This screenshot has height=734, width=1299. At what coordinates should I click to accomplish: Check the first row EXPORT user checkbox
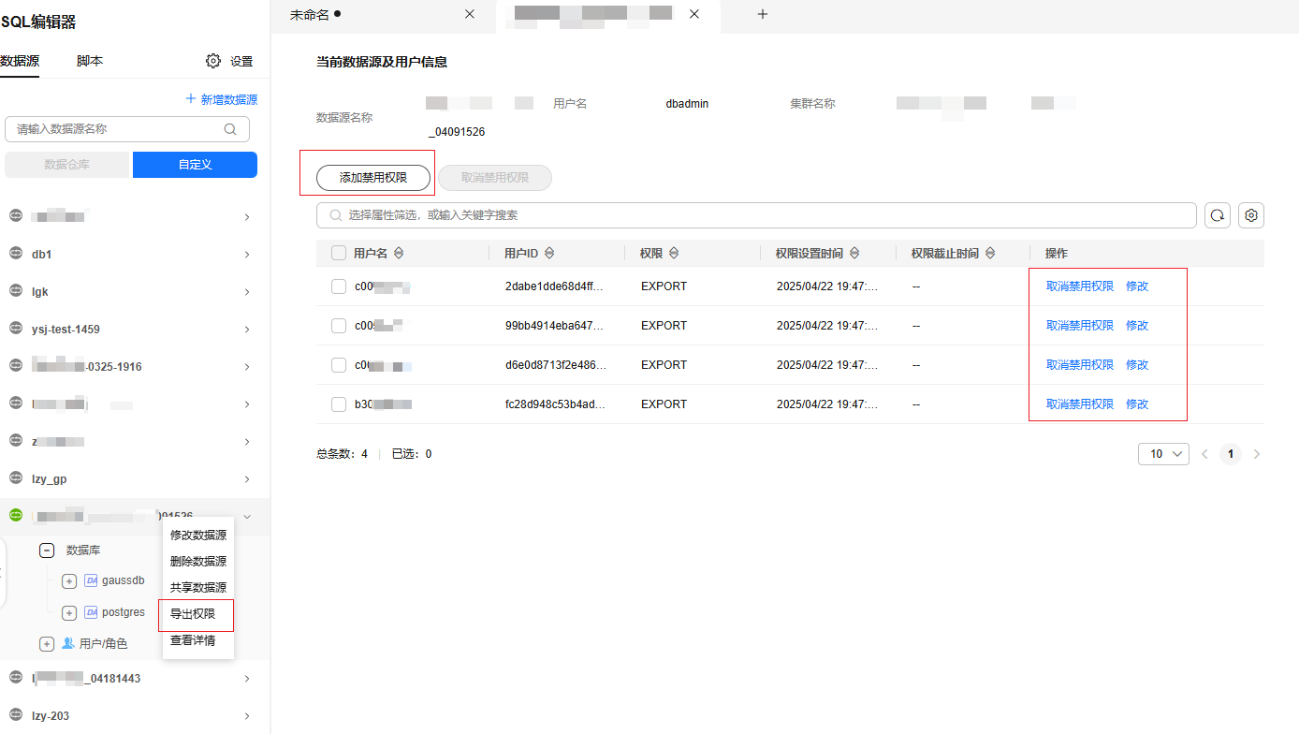click(x=339, y=286)
